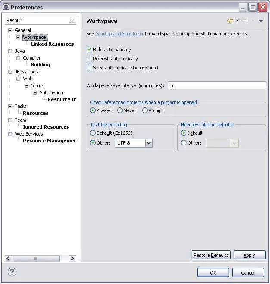Open Resource In... item under Automation

pos(62,99)
